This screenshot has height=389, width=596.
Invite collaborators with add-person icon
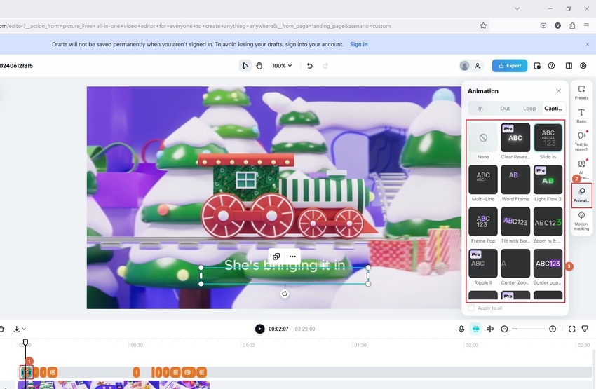(478, 66)
